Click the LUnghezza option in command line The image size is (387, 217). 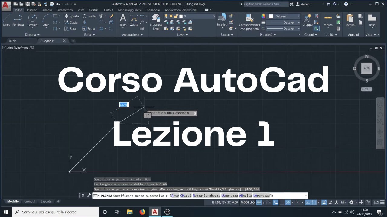coord(229,196)
